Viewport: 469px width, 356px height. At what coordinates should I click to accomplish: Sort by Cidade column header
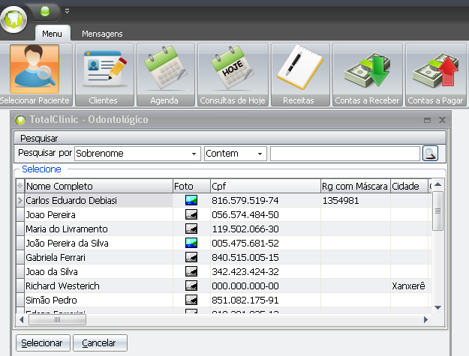[x=409, y=186]
